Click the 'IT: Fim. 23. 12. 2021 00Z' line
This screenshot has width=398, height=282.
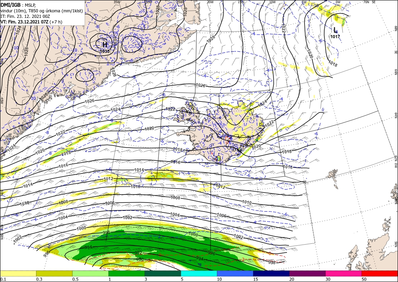click(25, 16)
